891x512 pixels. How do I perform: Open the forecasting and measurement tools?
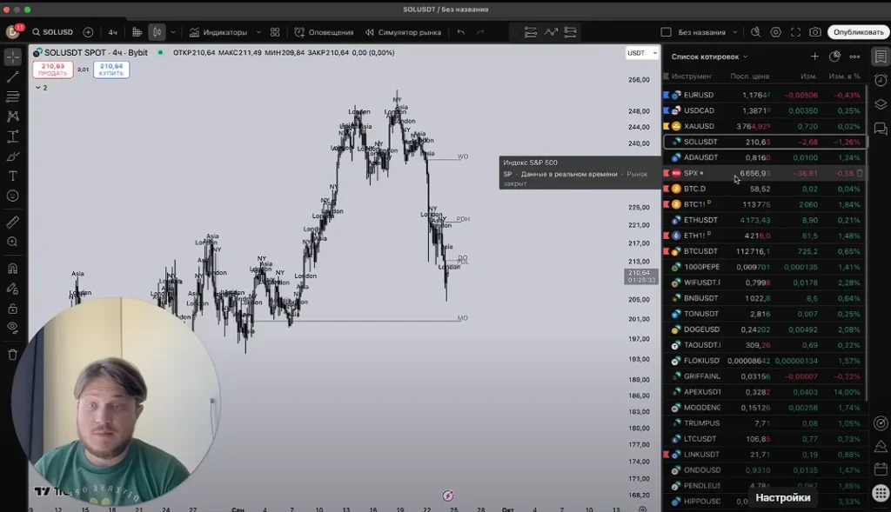click(x=12, y=136)
